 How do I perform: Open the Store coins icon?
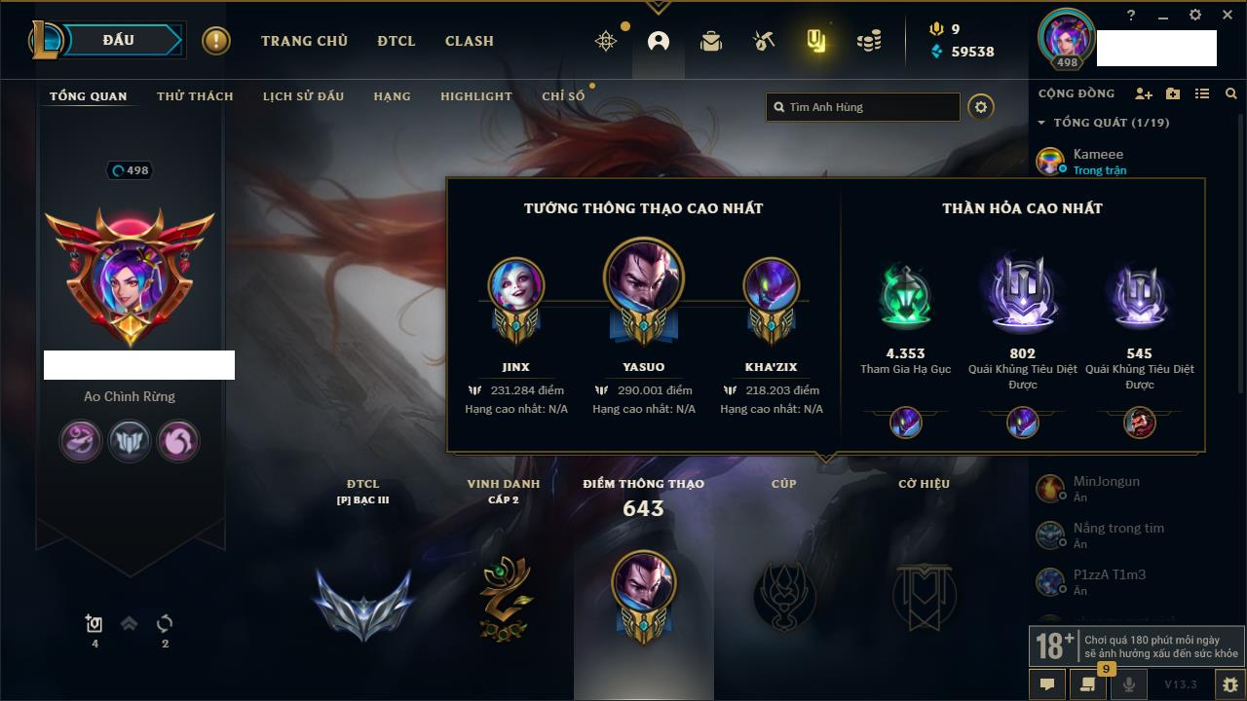point(869,41)
